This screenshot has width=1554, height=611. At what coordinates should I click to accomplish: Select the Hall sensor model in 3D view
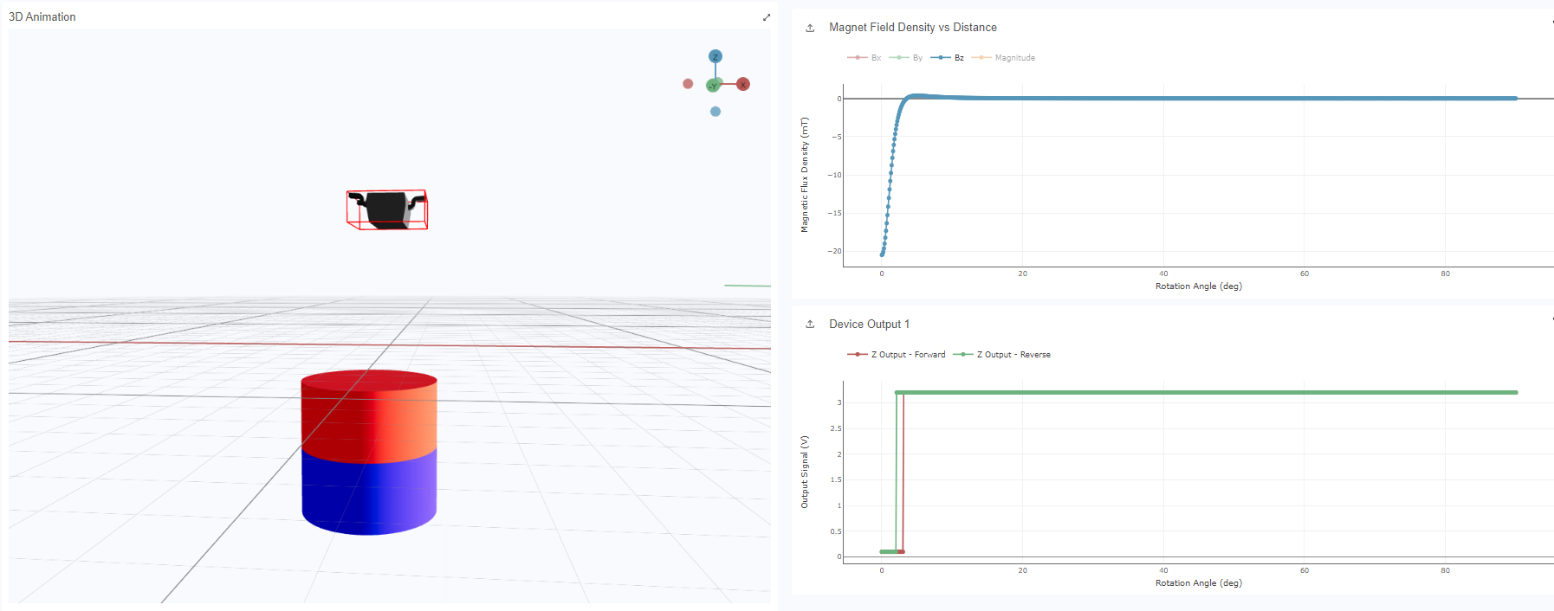point(387,209)
